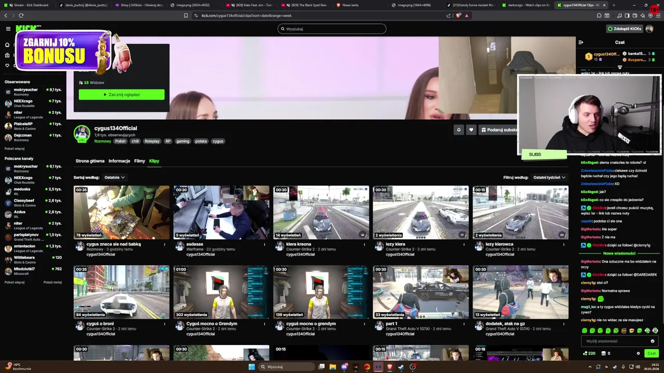Click 'Zacznij oglądać' button

pos(121,94)
